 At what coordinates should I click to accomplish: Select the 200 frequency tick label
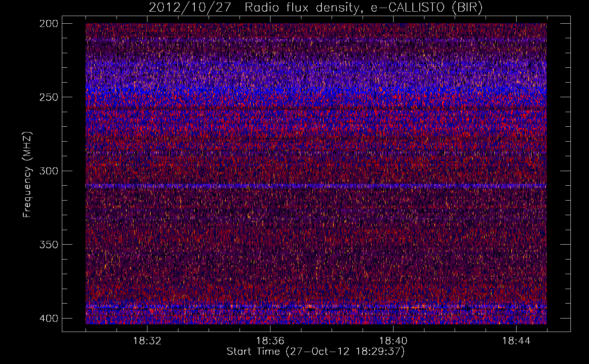point(48,24)
